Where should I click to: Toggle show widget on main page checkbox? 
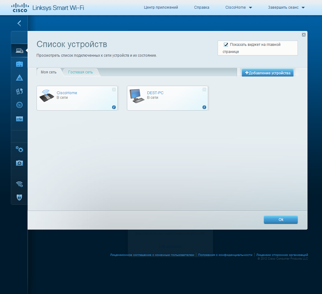point(226,45)
